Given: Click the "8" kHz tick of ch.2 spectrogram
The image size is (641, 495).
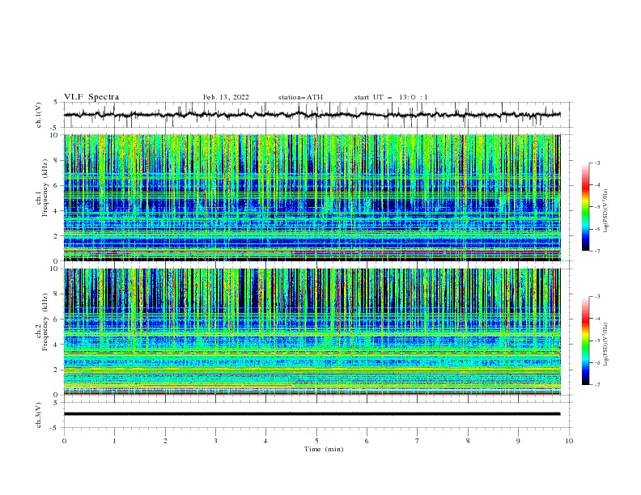Looking at the screenshot, I should click(x=57, y=294).
